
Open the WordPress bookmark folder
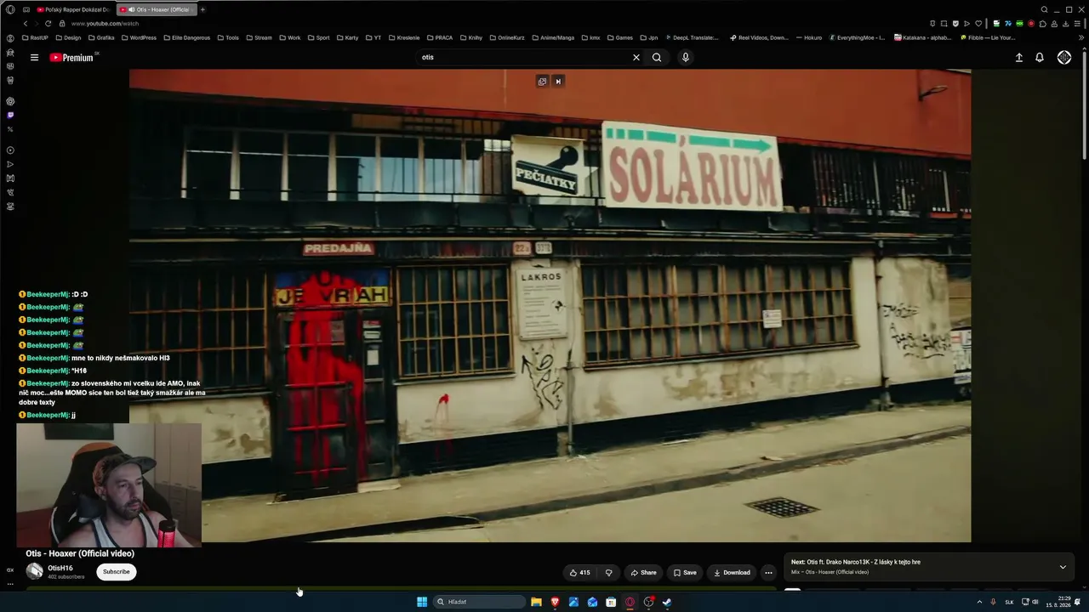coord(138,38)
